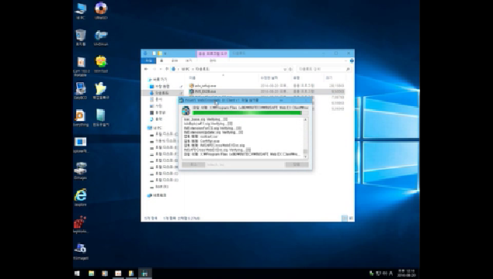The width and height of the screenshot is (493, 279).
Task: Select the first .exe file in the list
Action: point(203,85)
